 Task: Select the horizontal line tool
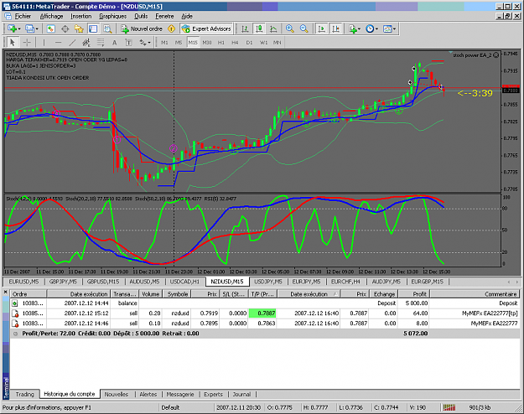pos(58,43)
